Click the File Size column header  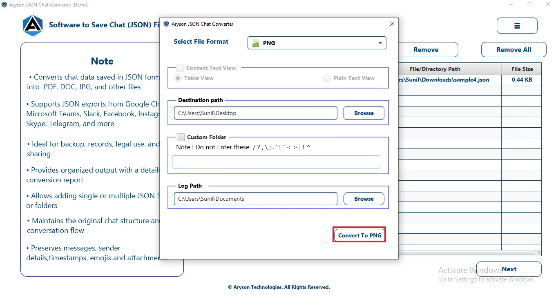click(x=522, y=69)
